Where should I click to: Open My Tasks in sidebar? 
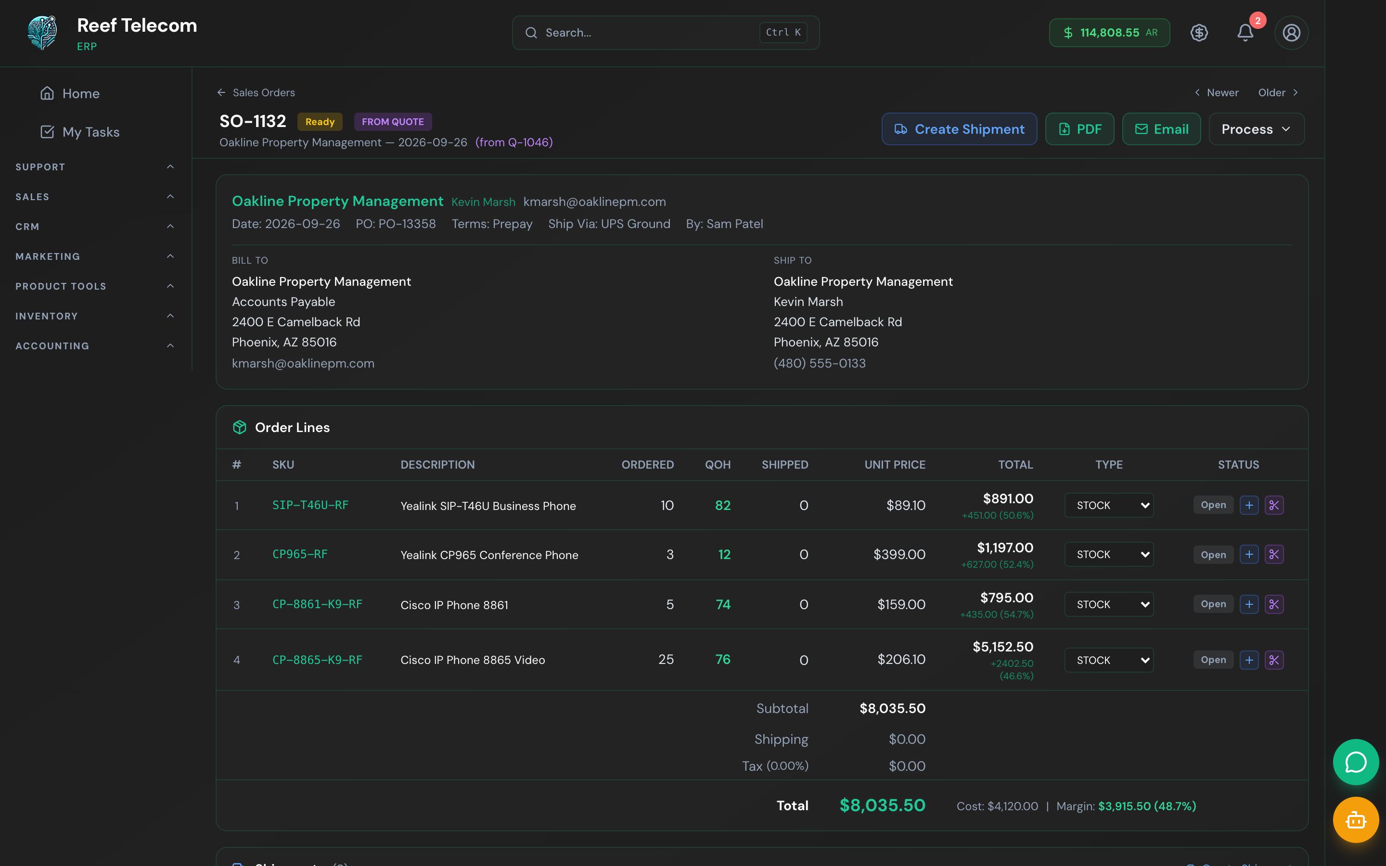pyautogui.click(x=79, y=132)
